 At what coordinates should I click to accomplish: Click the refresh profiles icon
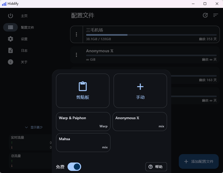tap(205, 15)
